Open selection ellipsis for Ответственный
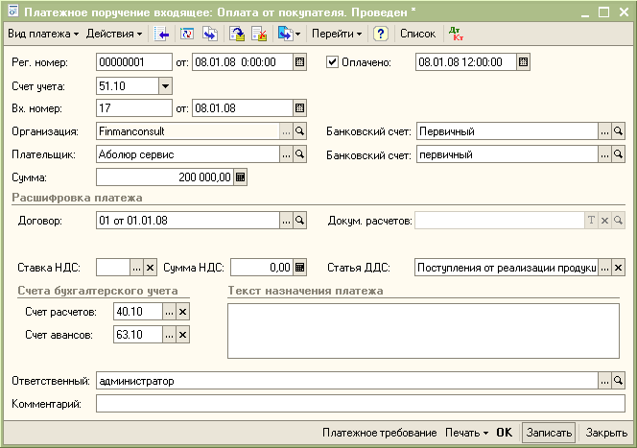 pyautogui.click(x=605, y=381)
